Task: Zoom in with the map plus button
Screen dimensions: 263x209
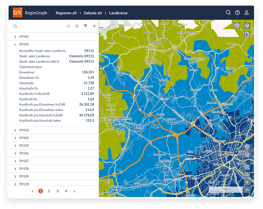Action: click(247, 182)
